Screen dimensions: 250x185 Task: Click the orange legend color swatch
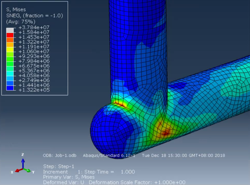pos(10,40)
